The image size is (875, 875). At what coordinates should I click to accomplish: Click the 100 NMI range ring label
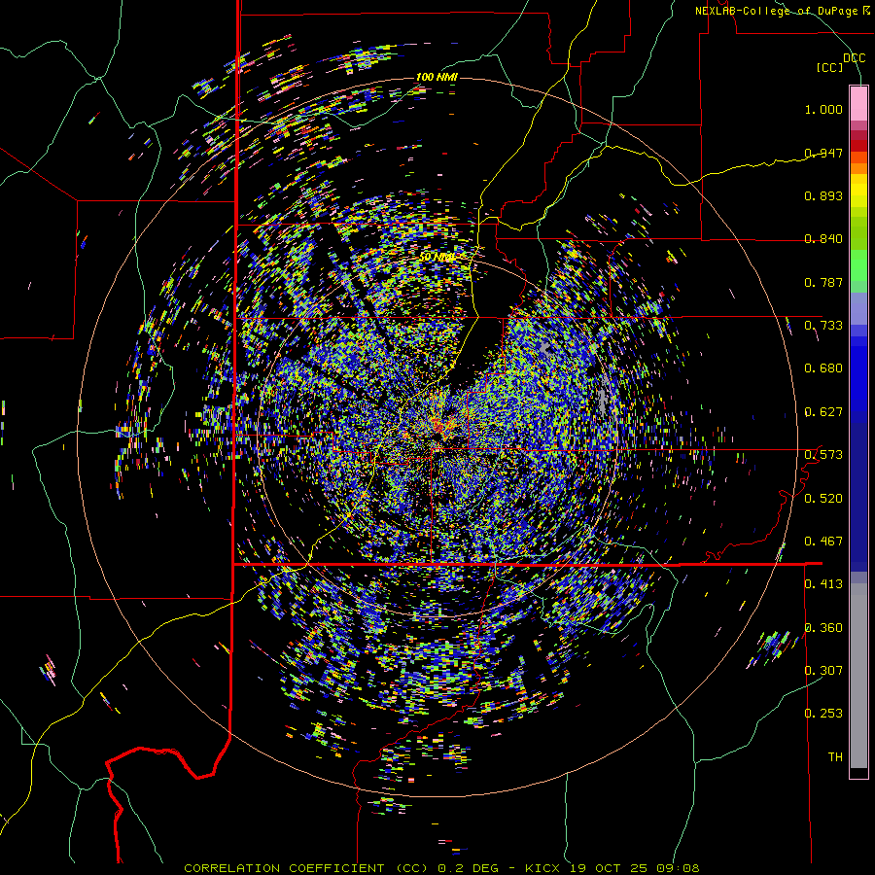click(x=437, y=77)
